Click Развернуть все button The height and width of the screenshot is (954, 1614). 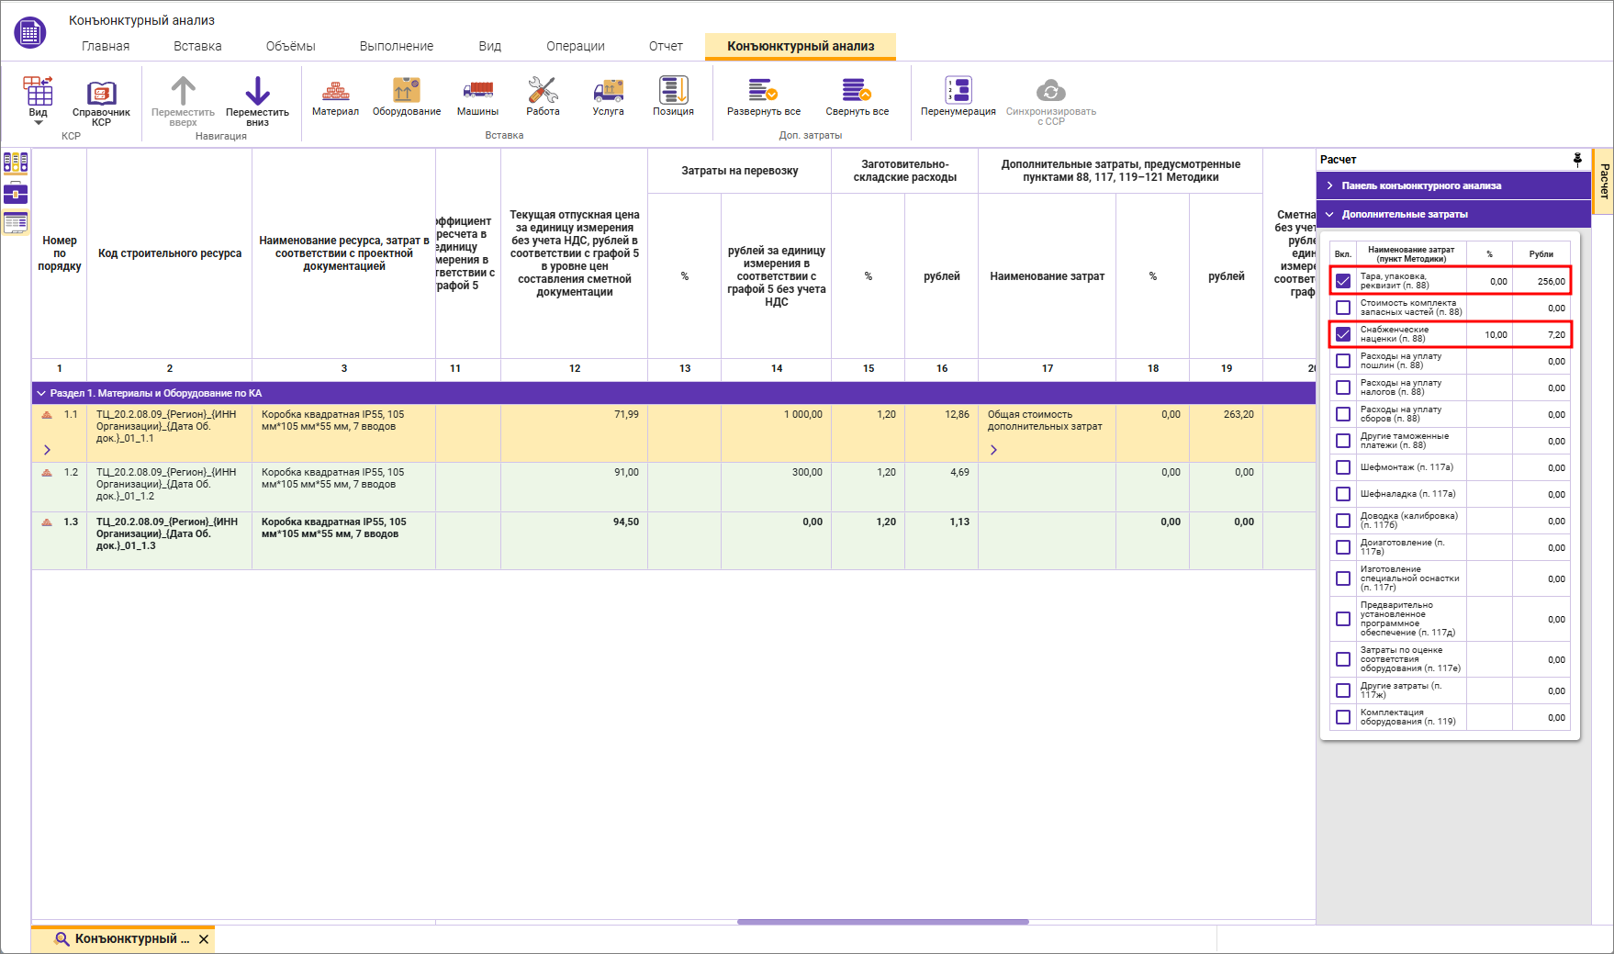pos(764,96)
